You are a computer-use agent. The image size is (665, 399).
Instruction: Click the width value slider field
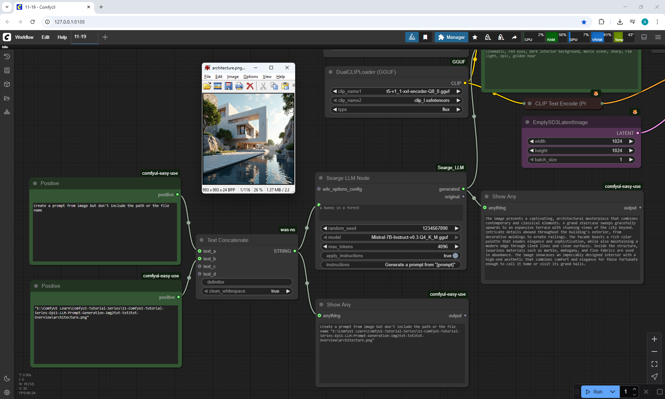pos(581,141)
